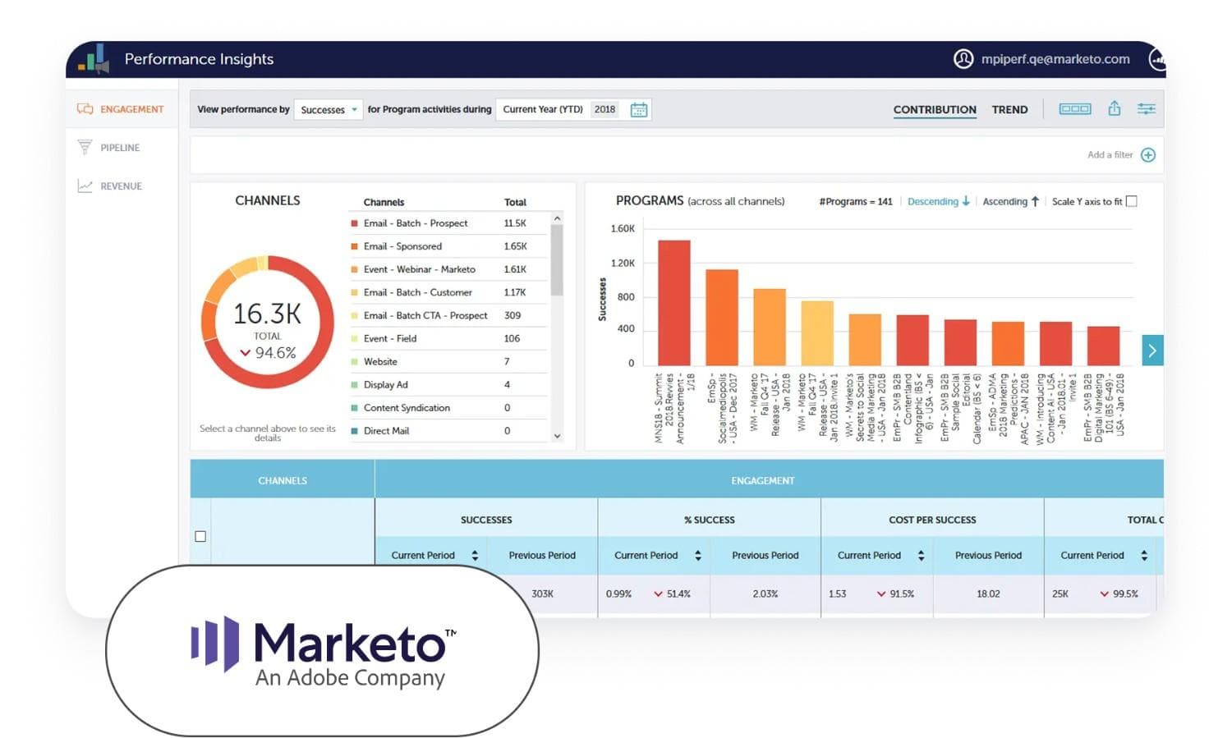Click the 16.3K total value

coord(267,314)
